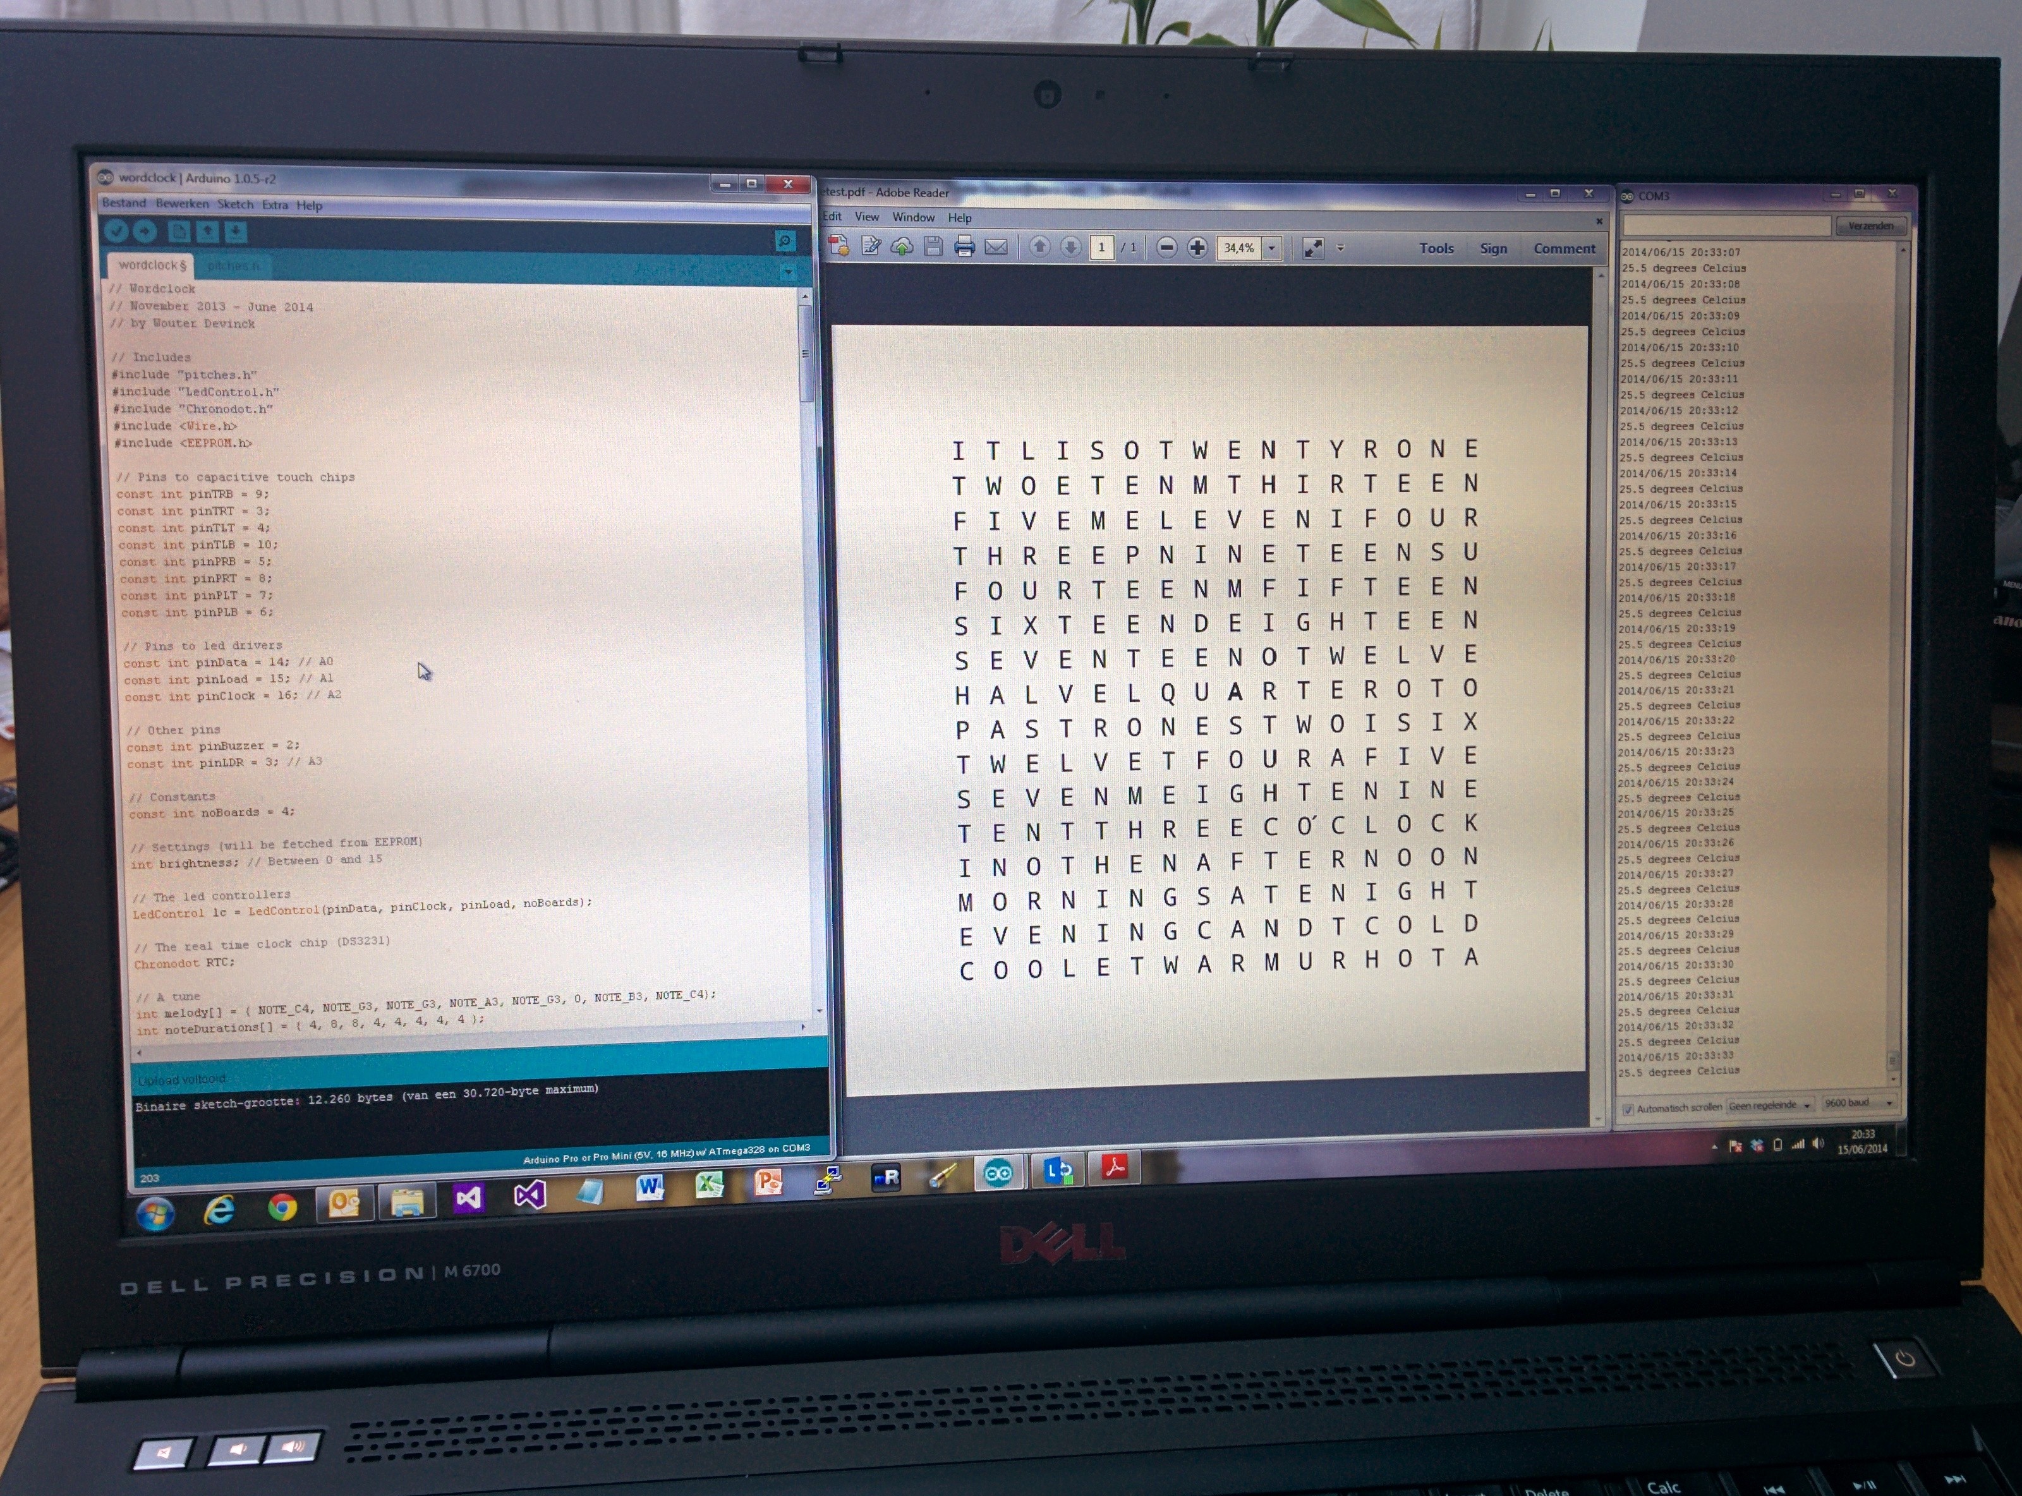Click the Adobe Reader zoom in plus button
2022x1496 pixels.
1197,247
